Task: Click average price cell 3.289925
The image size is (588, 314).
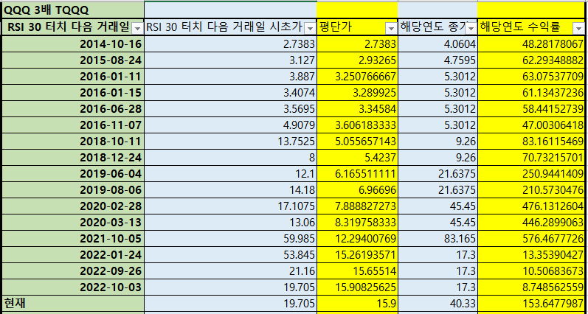Action: [x=357, y=93]
